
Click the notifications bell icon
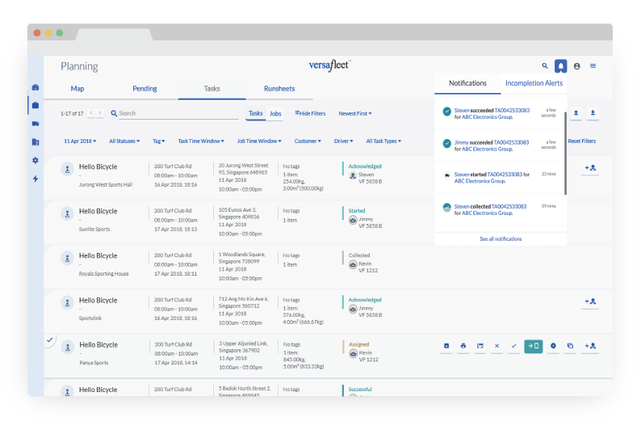click(x=559, y=66)
